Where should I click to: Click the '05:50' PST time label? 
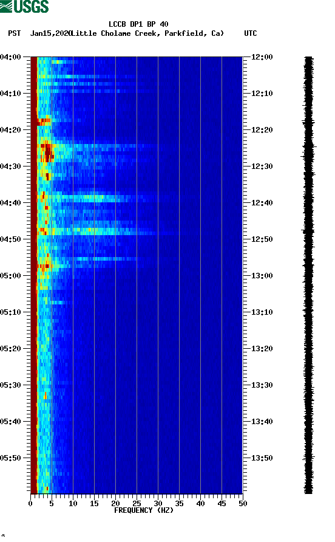(x=11, y=458)
